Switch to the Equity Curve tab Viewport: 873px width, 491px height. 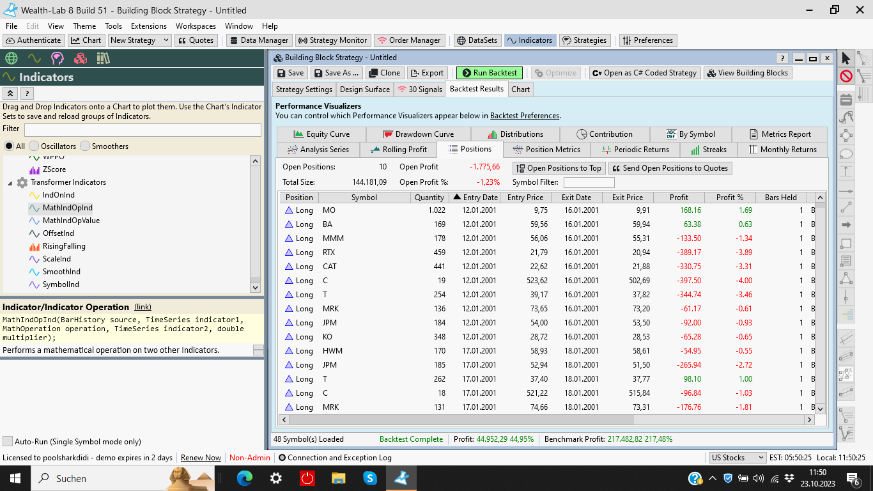[x=321, y=134]
